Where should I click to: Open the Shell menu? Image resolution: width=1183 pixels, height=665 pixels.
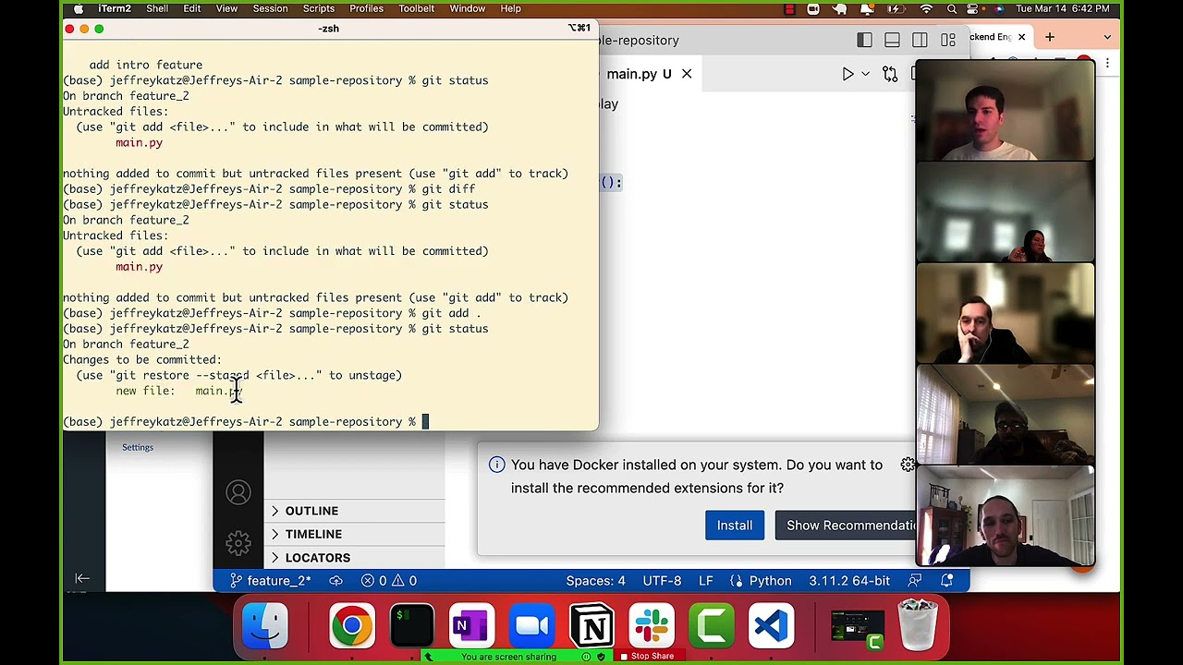[157, 8]
